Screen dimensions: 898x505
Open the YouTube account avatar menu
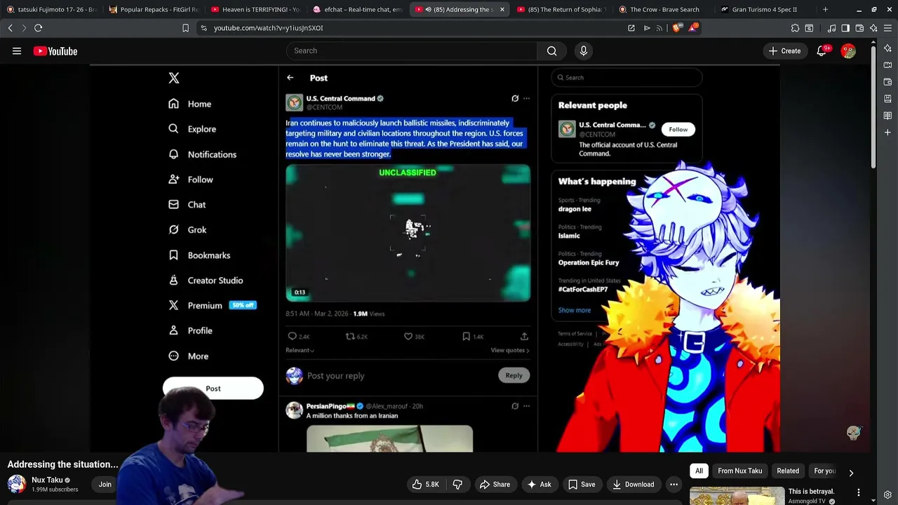click(x=848, y=50)
